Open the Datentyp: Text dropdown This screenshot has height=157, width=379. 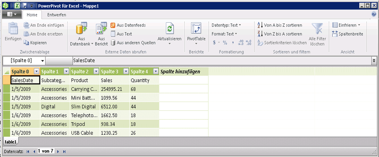point(226,25)
